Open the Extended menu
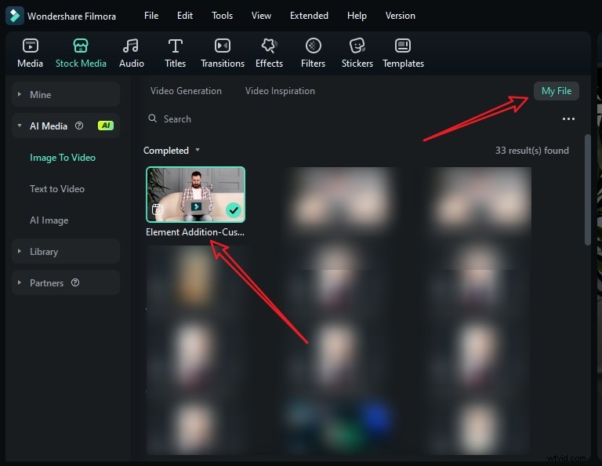The width and height of the screenshot is (602, 466). pos(309,16)
